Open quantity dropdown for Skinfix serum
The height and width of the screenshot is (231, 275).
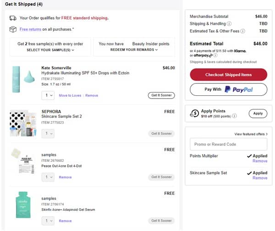point(48,220)
